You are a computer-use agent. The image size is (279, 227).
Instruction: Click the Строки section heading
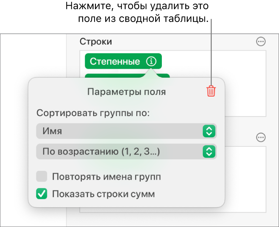pyautogui.click(x=96, y=42)
